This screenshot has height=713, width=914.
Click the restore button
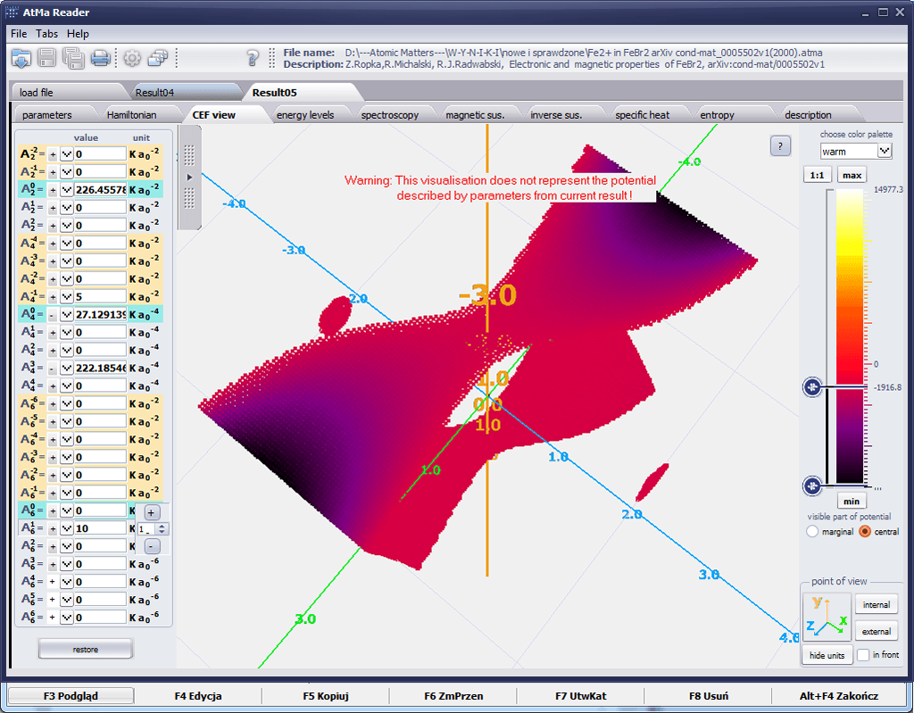(x=86, y=649)
